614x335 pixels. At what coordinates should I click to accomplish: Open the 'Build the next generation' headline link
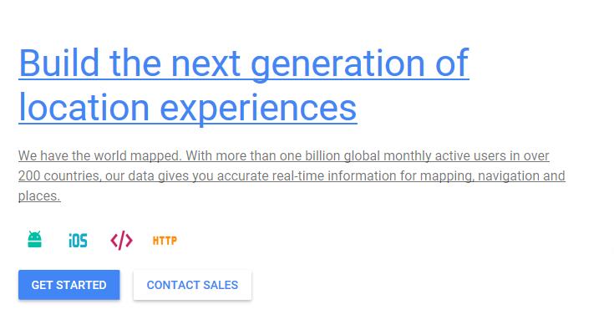(244, 84)
